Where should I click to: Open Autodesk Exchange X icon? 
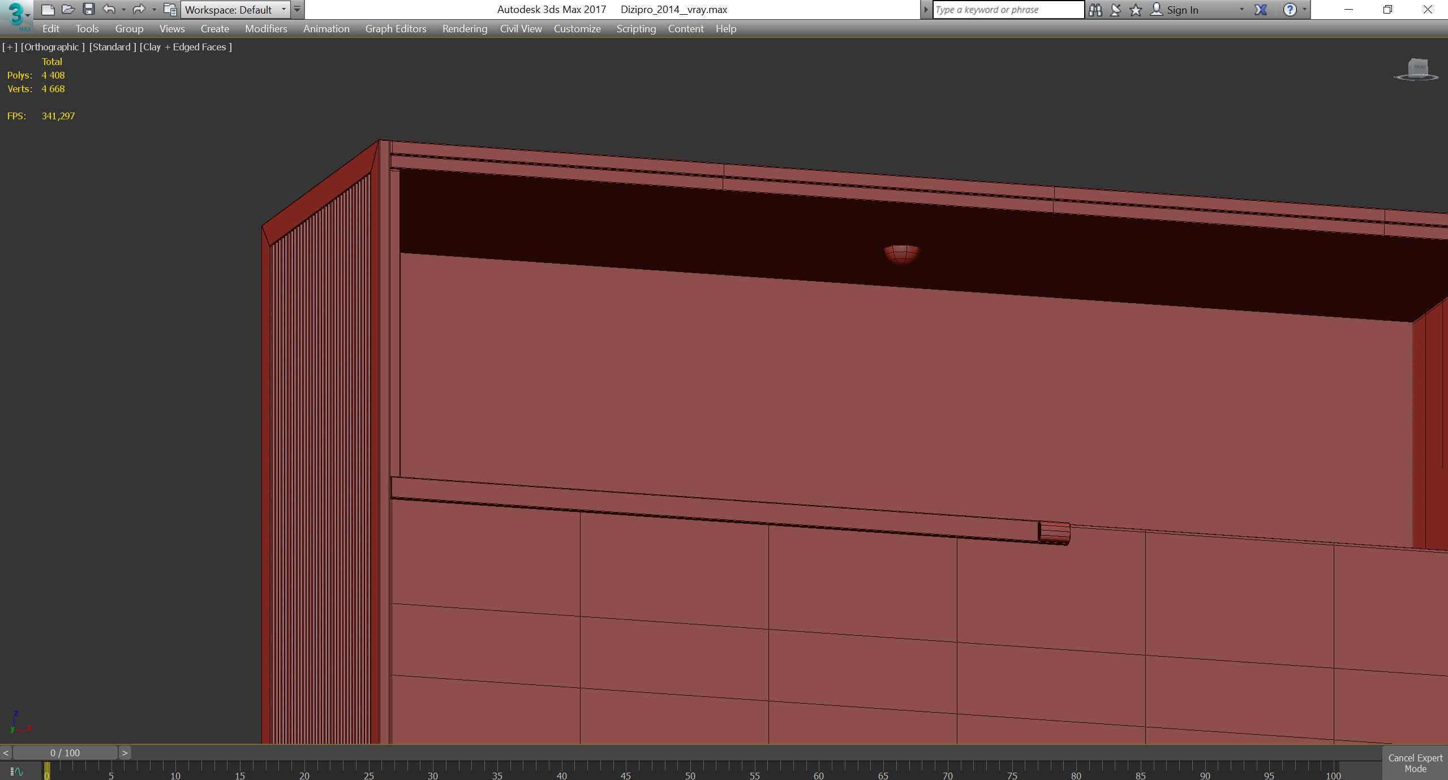[1260, 10]
